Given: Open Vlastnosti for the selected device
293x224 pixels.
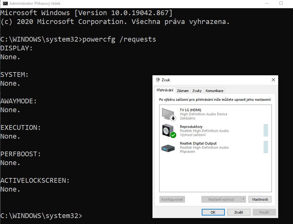Looking at the screenshot, I should [260, 199].
